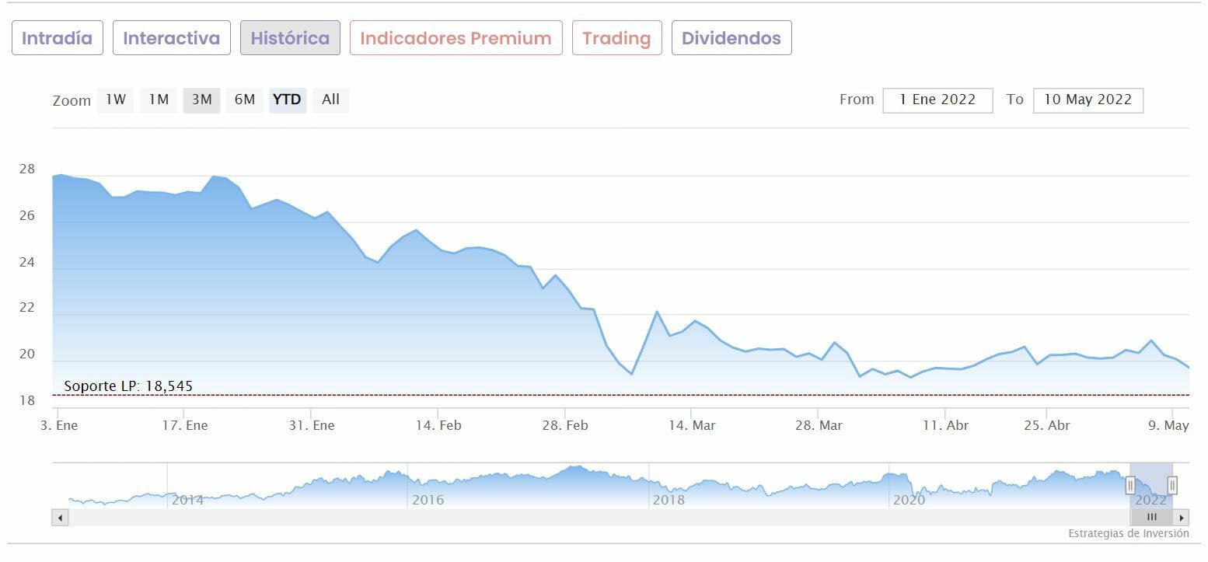The width and height of the screenshot is (1208, 562).
Task: Select the Histórica tab
Action: [x=290, y=38]
